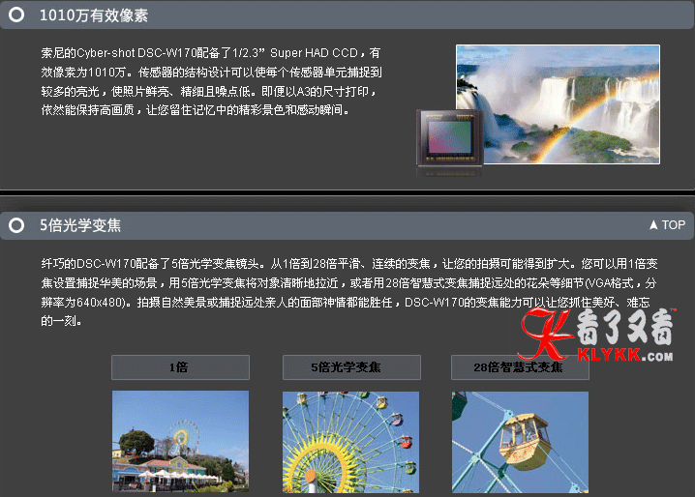The image size is (695, 497).
Task: Click the 1010万有效像素 section heading
Action: (x=94, y=15)
